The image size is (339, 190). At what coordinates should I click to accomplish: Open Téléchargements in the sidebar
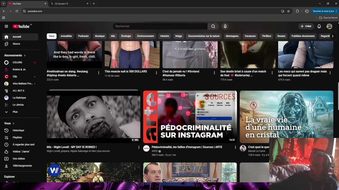point(20,166)
